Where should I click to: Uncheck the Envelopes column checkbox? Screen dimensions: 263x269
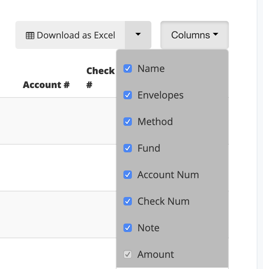pos(128,95)
